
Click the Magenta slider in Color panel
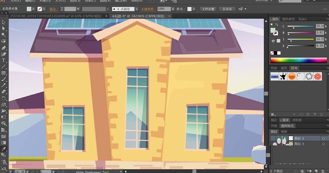300,33
